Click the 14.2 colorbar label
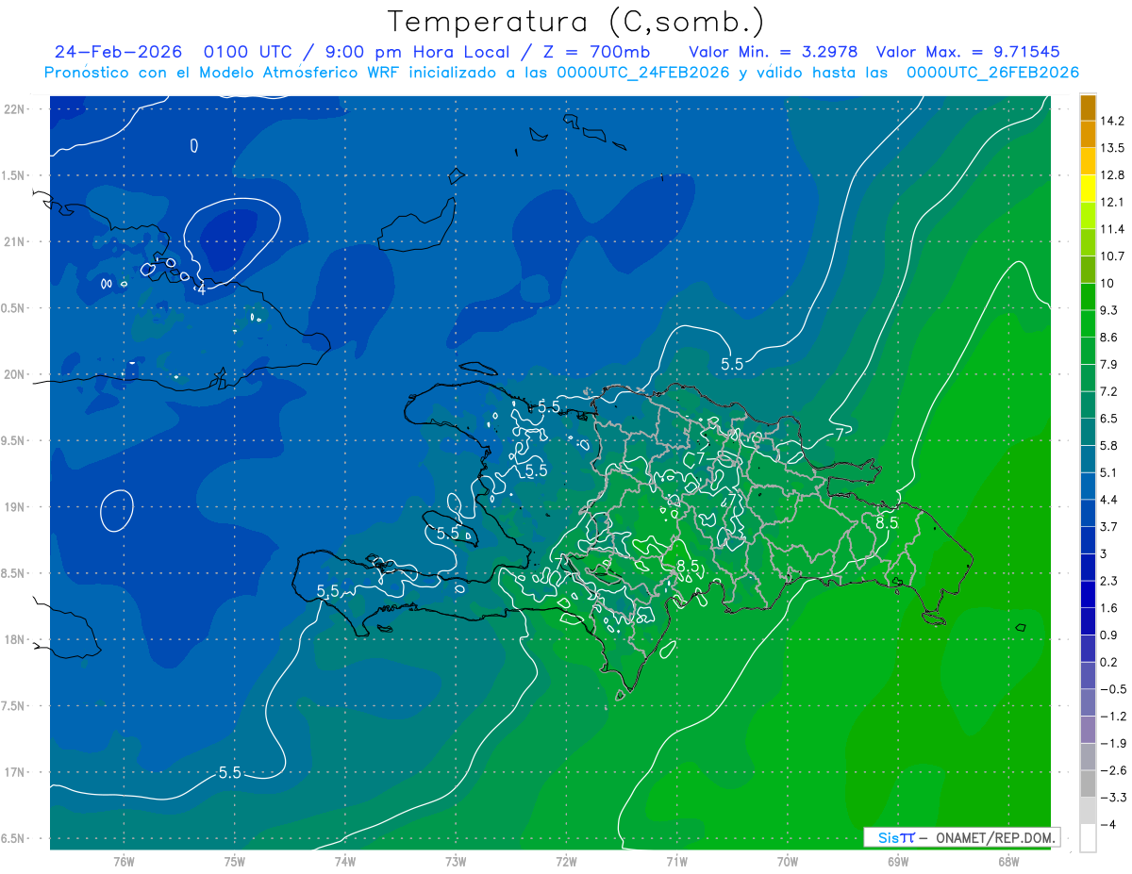This screenshot has height=874, width=1132. coord(1111,121)
